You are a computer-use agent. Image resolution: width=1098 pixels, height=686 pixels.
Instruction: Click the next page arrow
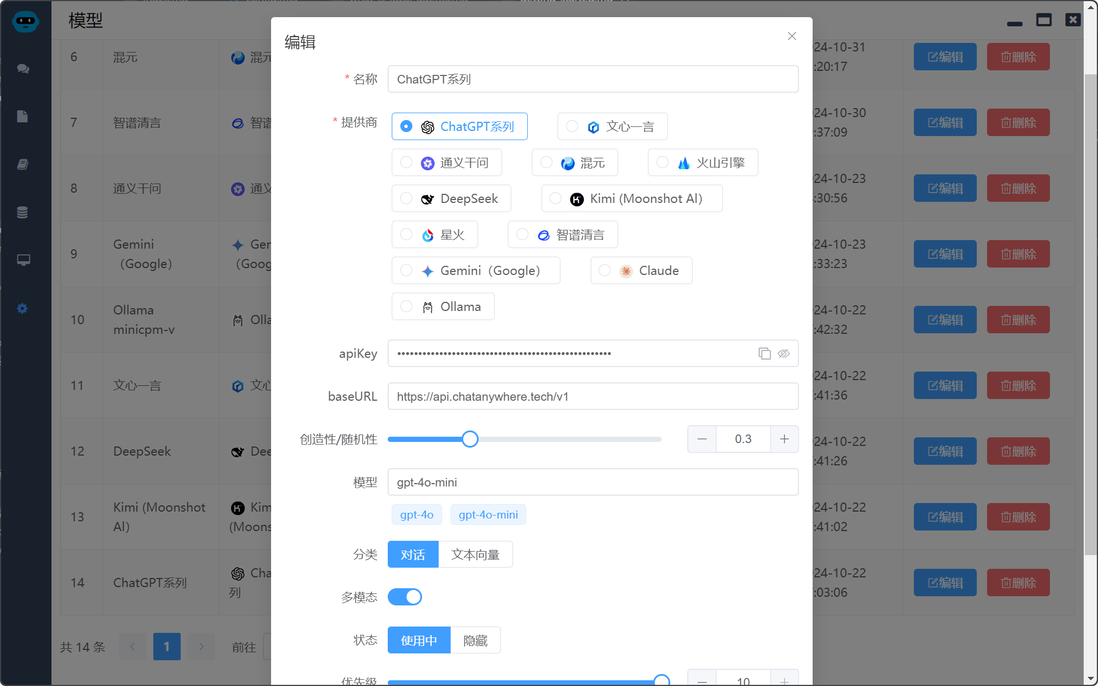201,647
